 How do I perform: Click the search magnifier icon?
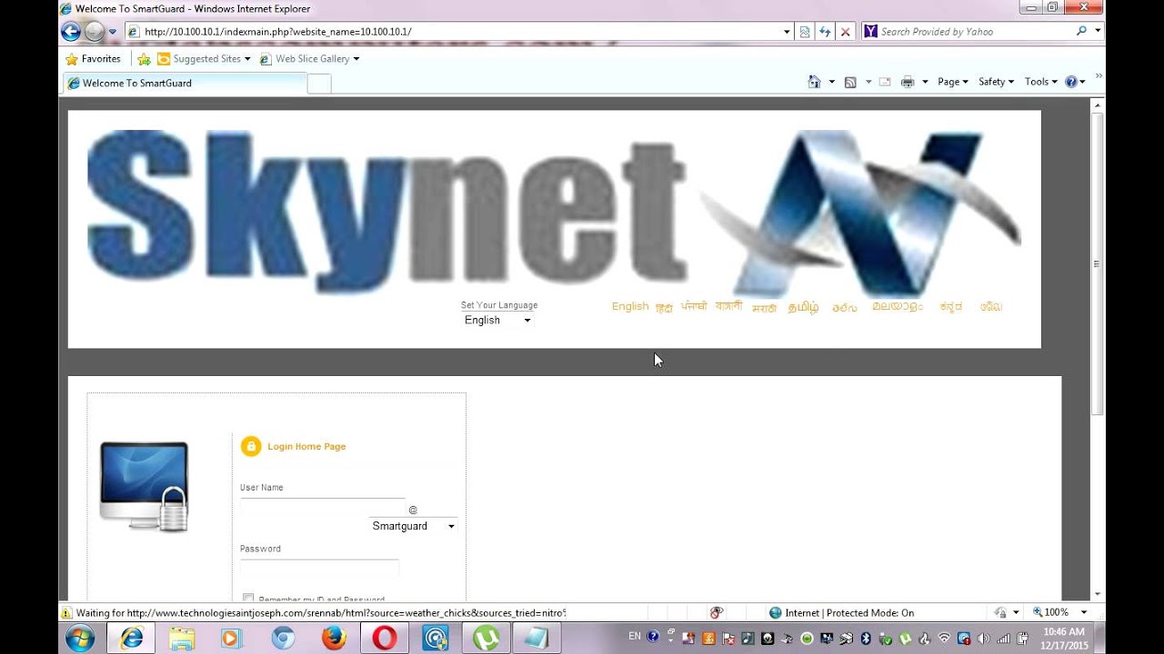click(1081, 31)
